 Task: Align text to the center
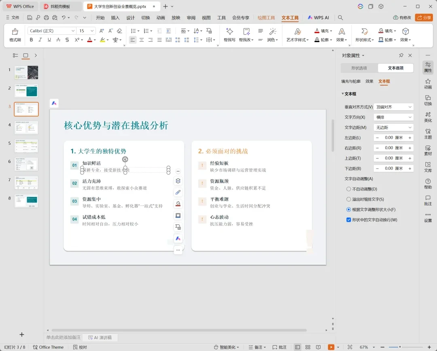pos(142,40)
